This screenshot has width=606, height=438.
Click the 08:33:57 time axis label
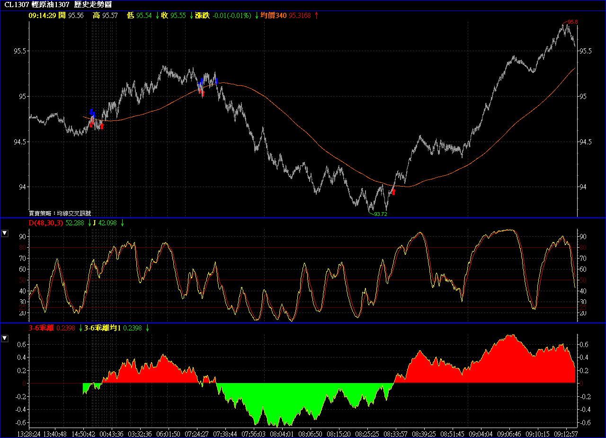(396, 433)
